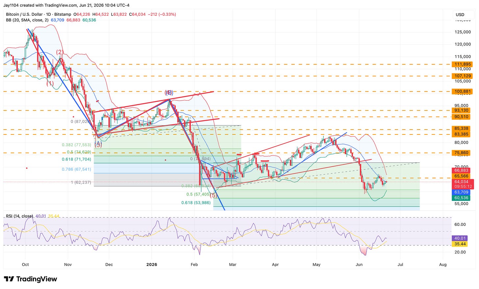Click the Jul label on the time axis
Screen dimensions: 479x289
(x=400, y=264)
